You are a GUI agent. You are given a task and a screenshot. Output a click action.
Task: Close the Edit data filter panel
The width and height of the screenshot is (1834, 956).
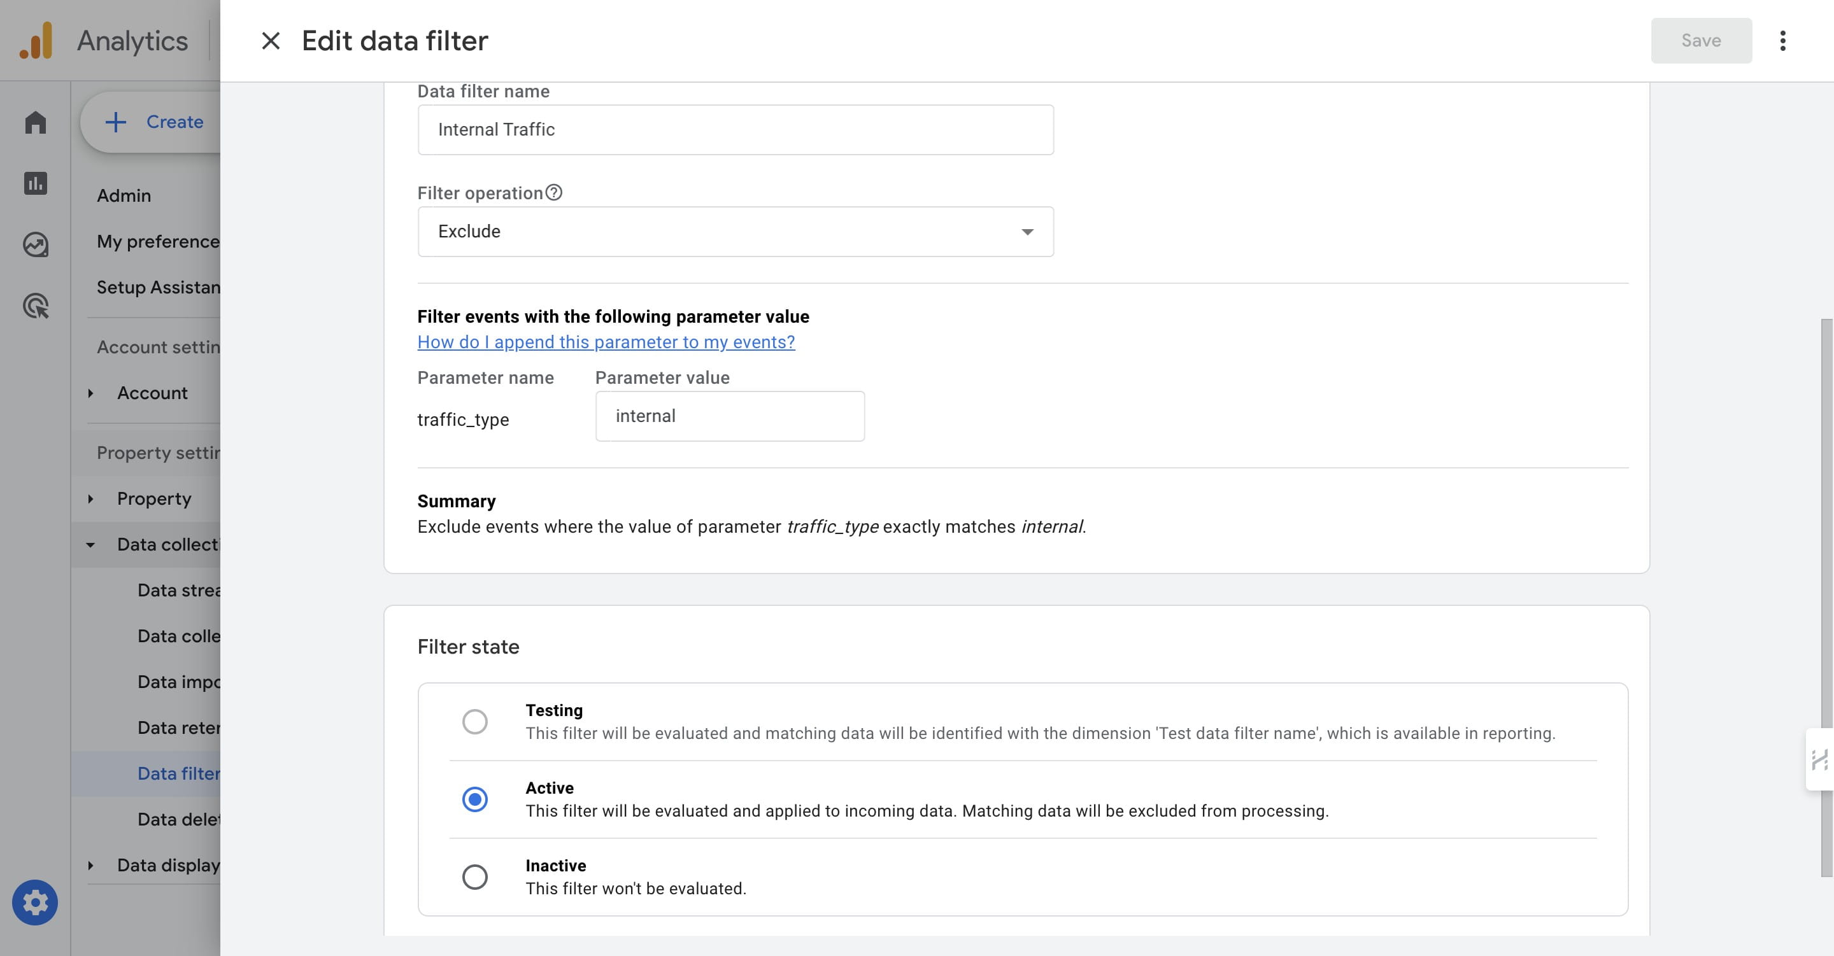271,41
